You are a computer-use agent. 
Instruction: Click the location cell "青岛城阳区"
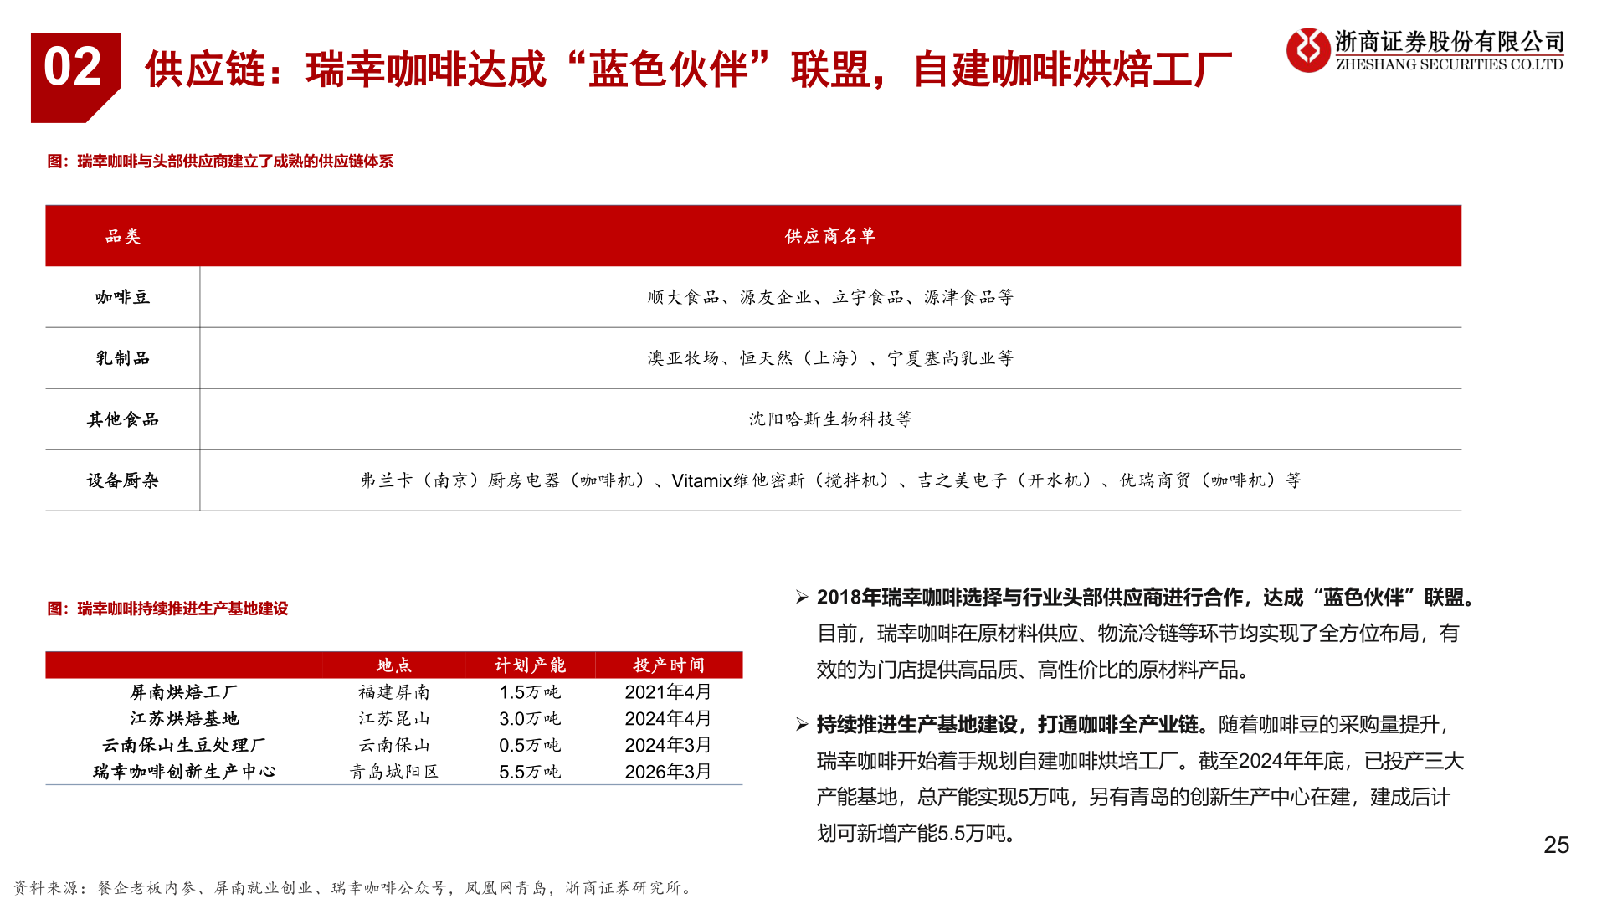coord(394,772)
